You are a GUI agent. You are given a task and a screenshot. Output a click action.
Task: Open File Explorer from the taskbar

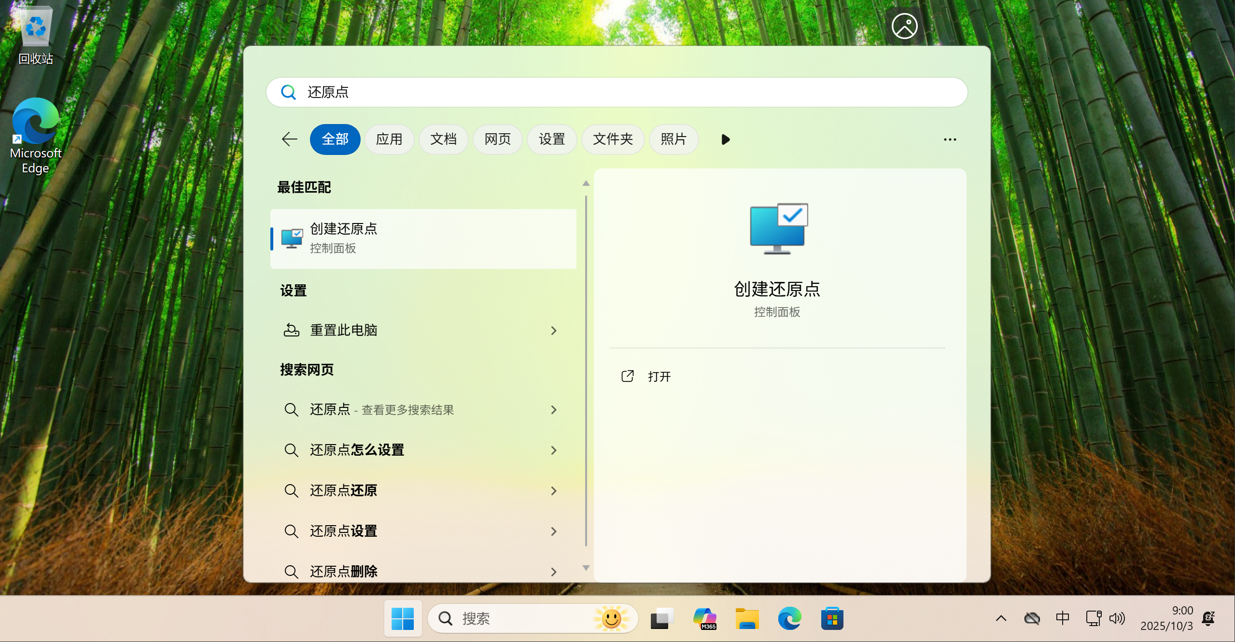(747, 618)
